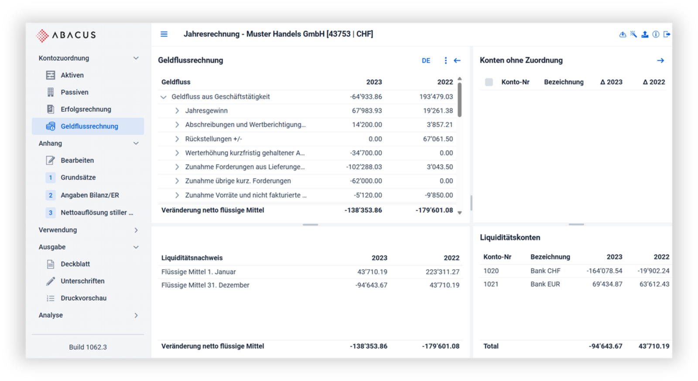Click the magic wand icon
The height and width of the screenshot is (381, 698).
(633, 34)
